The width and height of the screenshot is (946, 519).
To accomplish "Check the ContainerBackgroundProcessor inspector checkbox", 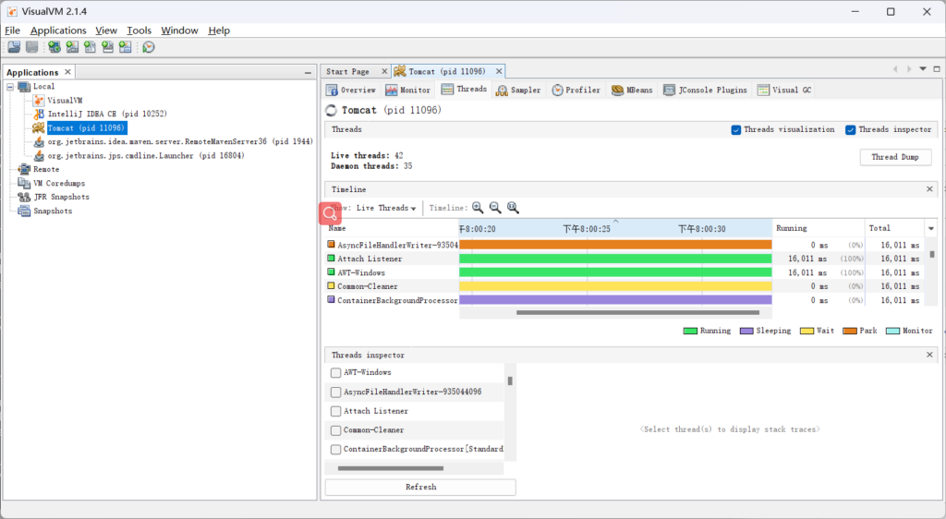I will click(336, 449).
